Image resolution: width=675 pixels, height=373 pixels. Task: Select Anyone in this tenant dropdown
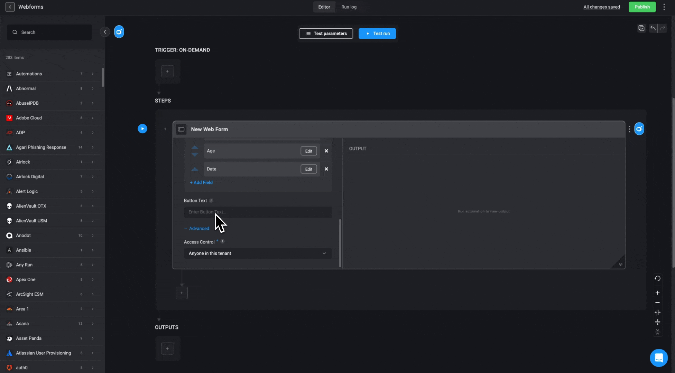pyautogui.click(x=257, y=253)
